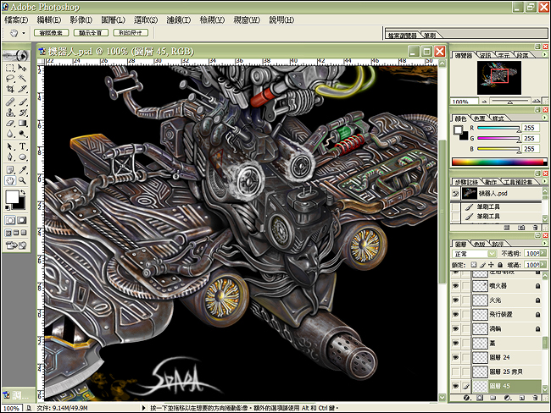Add layer mask using Layers panel icon
The width and height of the screenshot is (551, 413).
[480, 398]
